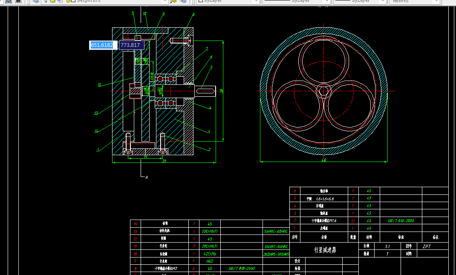Select title block text 行星减速器
The image size is (456, 275).
point(325,250)
